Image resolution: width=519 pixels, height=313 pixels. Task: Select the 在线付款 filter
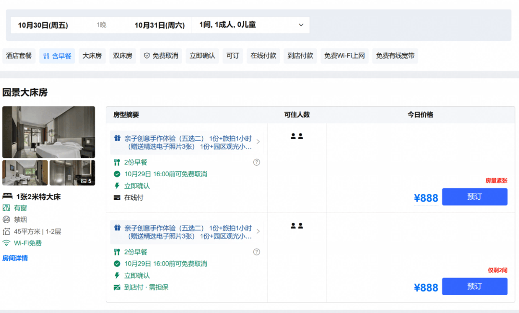263,56
